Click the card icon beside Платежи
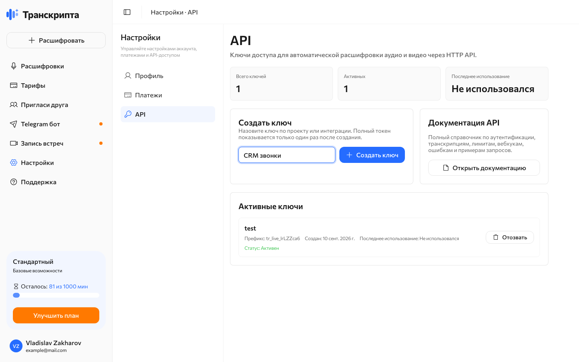The height and width of the screenshot is (362, 579). click(x=128, y=95)
